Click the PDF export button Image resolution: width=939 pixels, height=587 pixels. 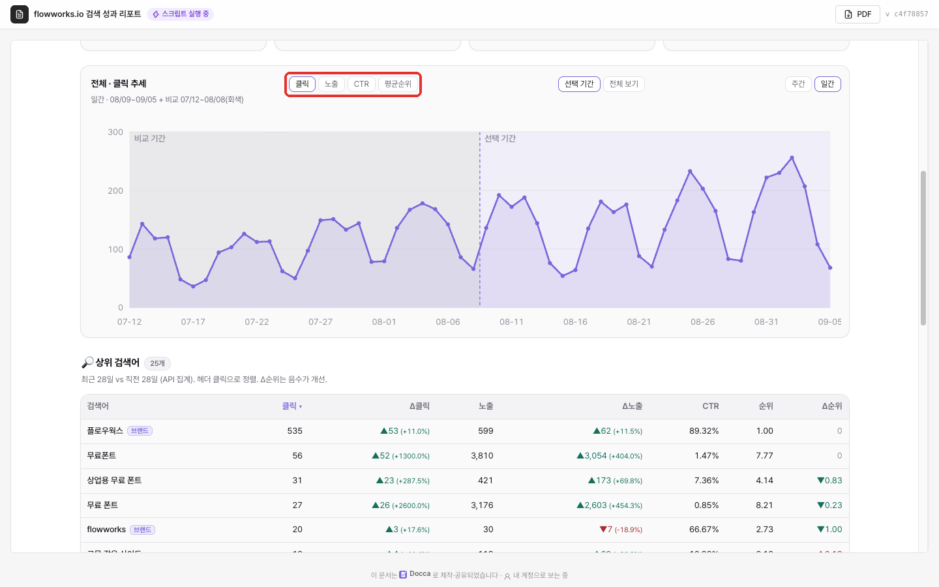tap(857, 14)
